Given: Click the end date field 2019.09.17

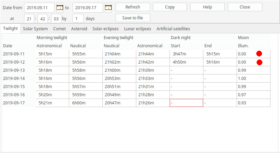Looking at the screenshot, I should [x=87, y=7].
